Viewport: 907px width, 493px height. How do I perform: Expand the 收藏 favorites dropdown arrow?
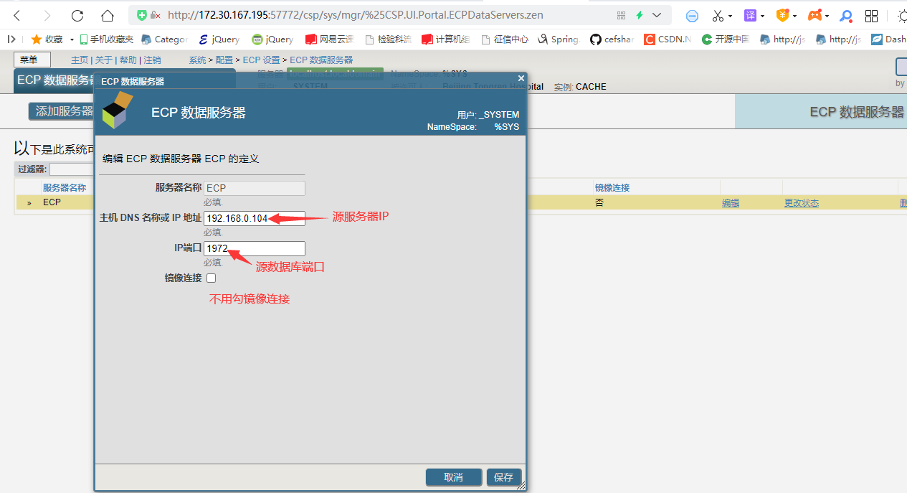coord(72,39)
